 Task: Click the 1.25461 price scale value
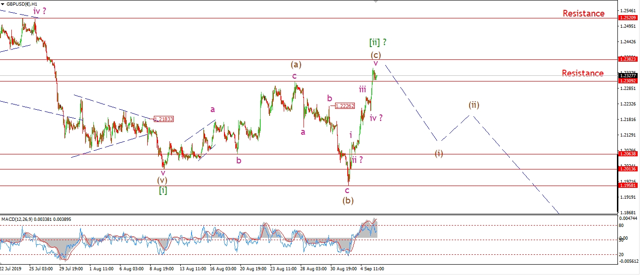[629, 10]
